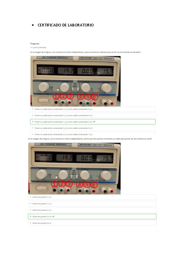This screenshot has width=185, height=262.
Task: Select the option connecting points 2 y 3 and 5 y 6
Action: click(93, 116)
